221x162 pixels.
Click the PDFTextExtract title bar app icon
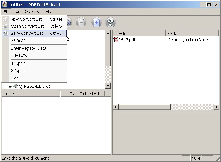(x=4, y=4)
